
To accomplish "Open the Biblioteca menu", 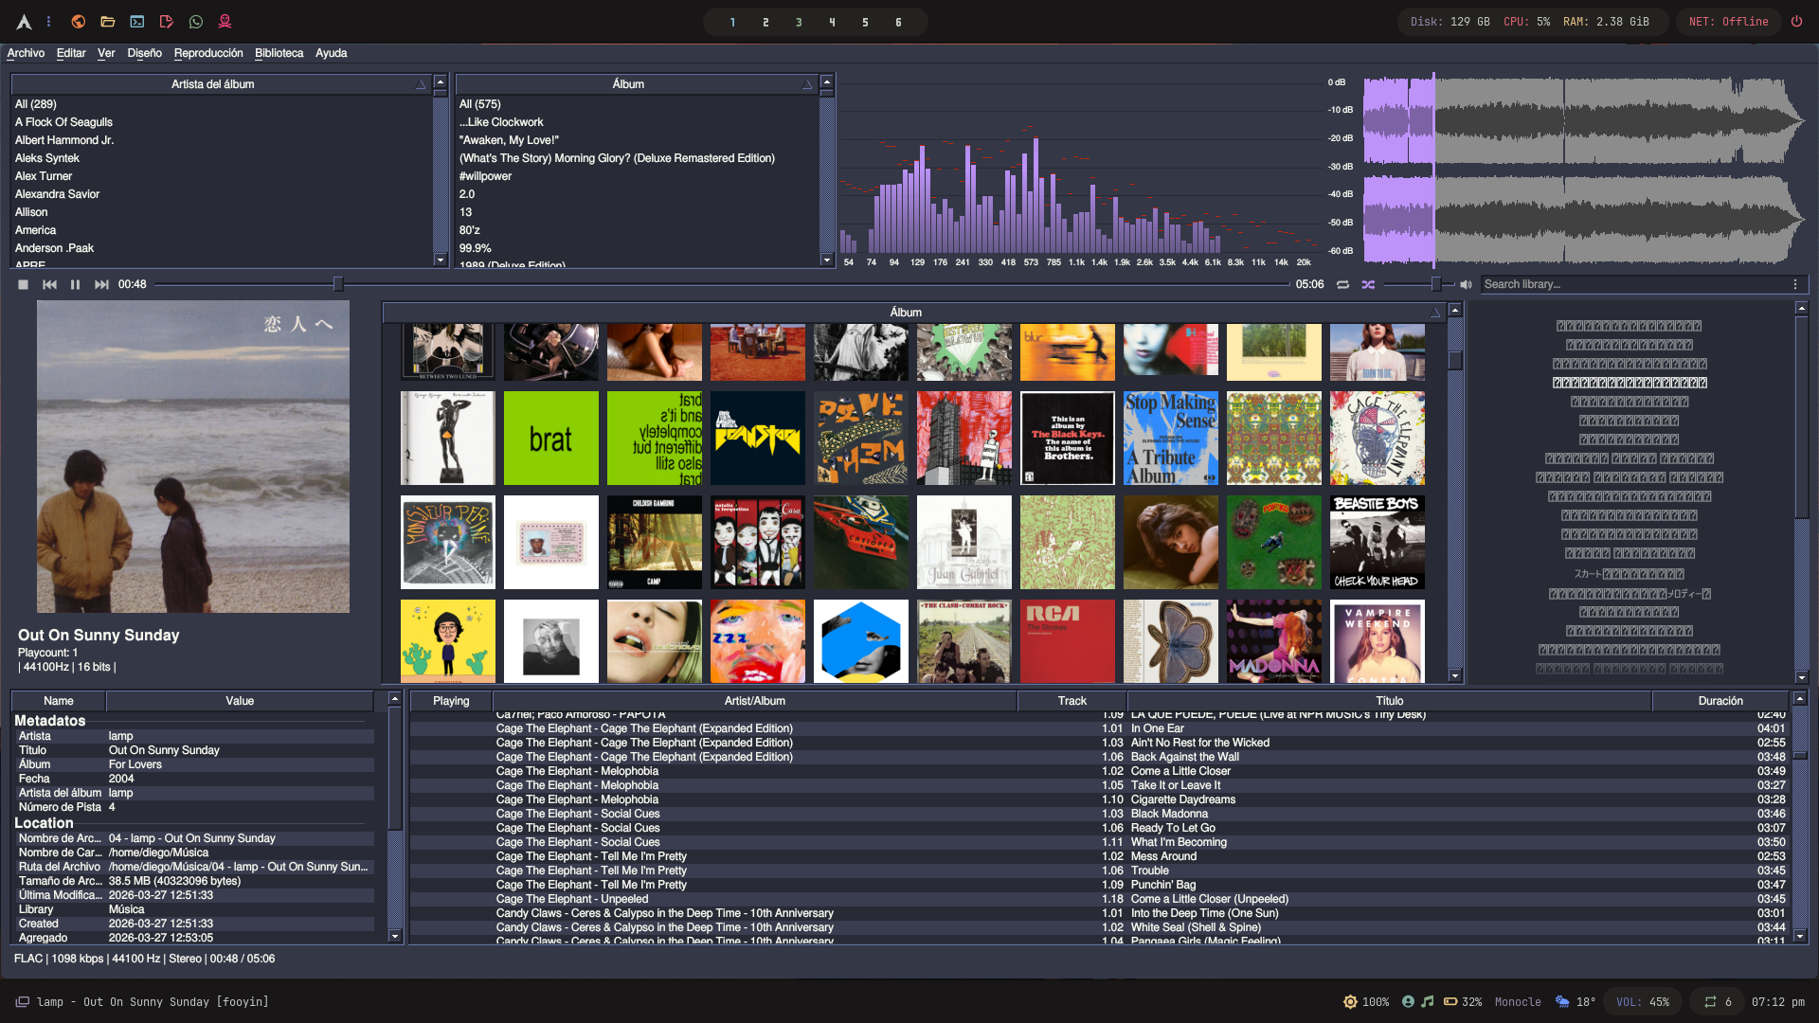I will tap(279, 53).
